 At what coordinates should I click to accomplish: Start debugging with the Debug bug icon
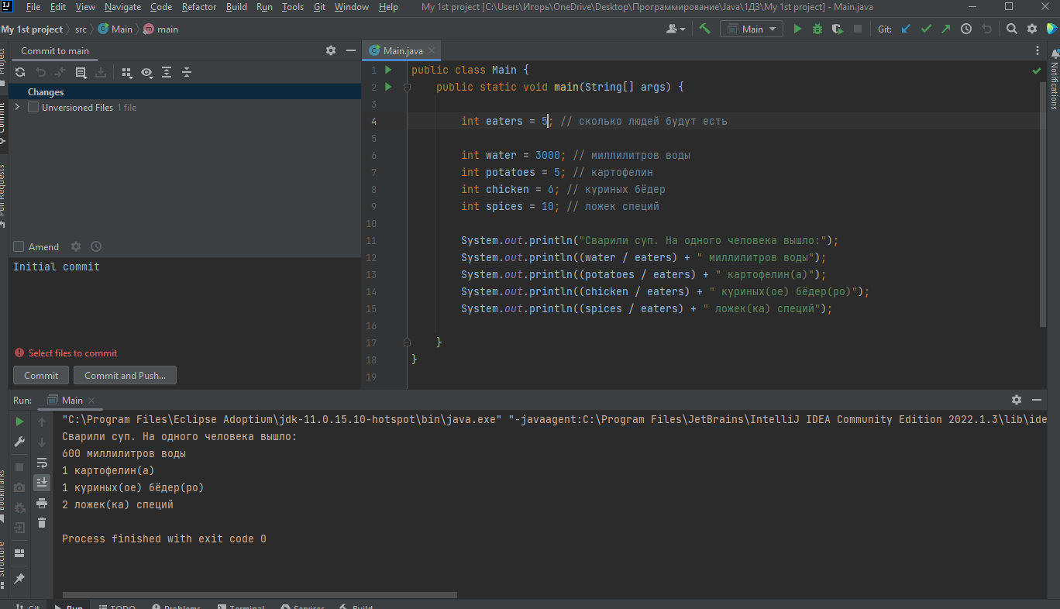(x=817, y=28)
